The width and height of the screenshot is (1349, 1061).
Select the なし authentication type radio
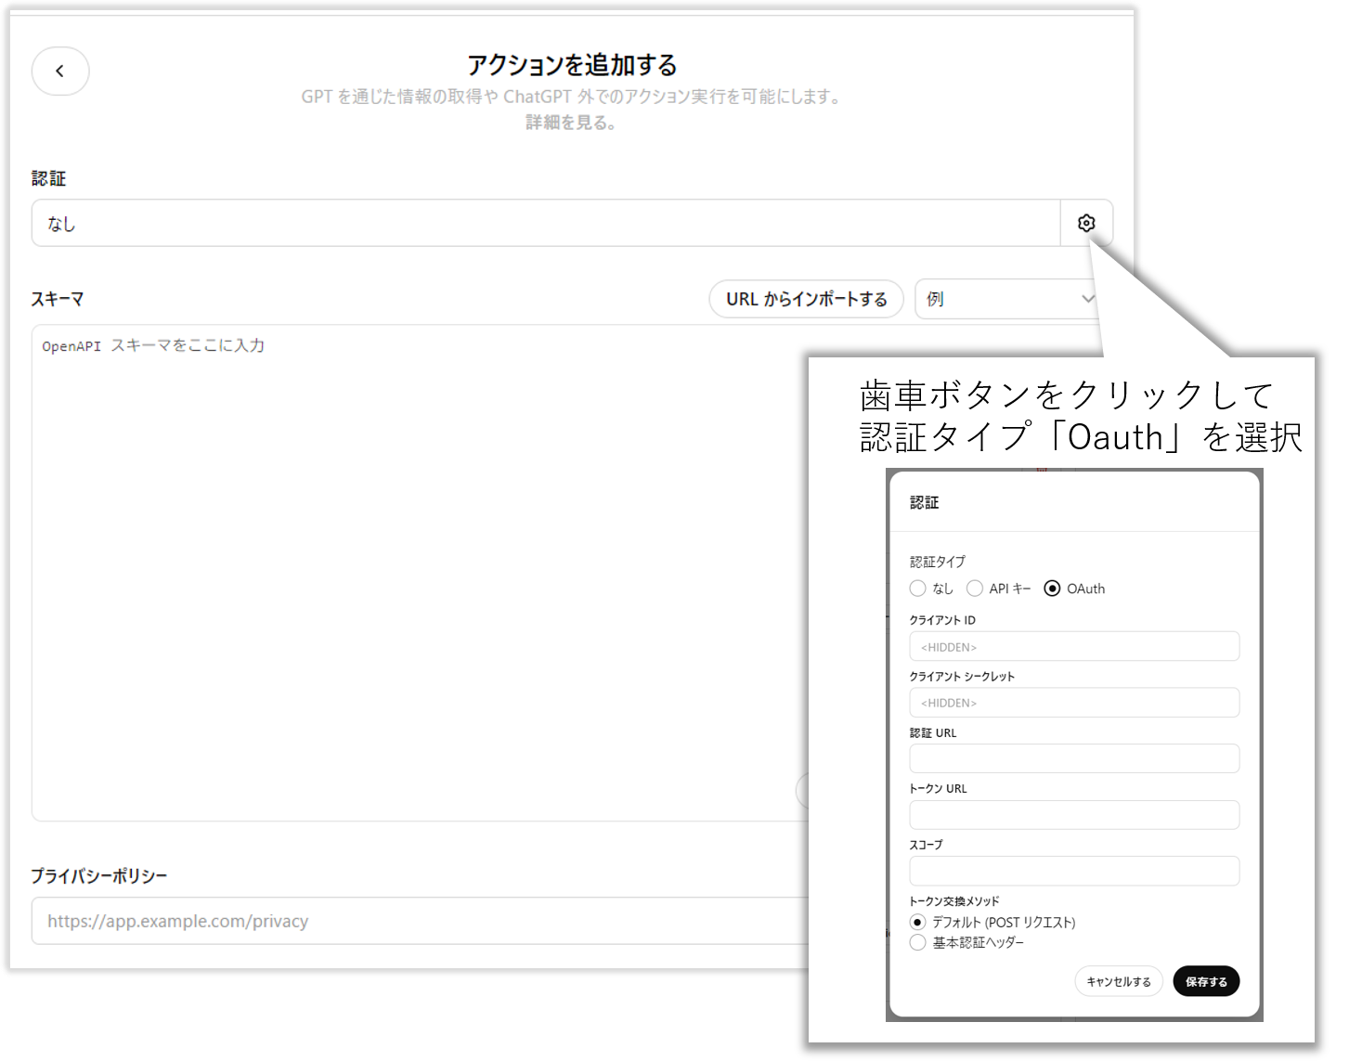click(918, 589)
